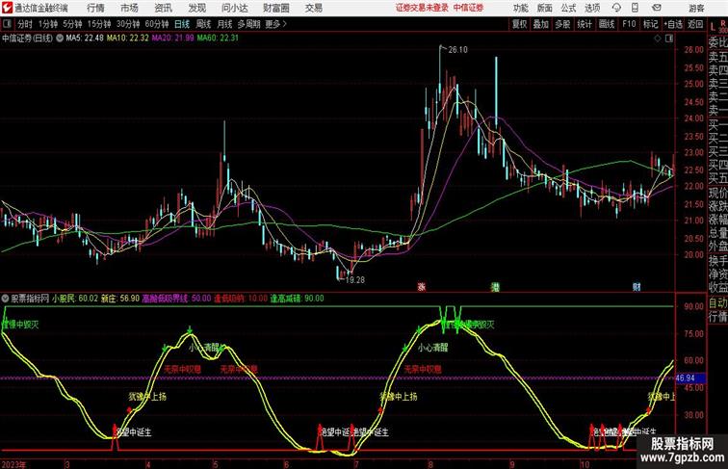Image resolution: width=728 pixels, height=469 pixels.
Task: Click the MA10: 22.32 indicator value
Action: 128,39
